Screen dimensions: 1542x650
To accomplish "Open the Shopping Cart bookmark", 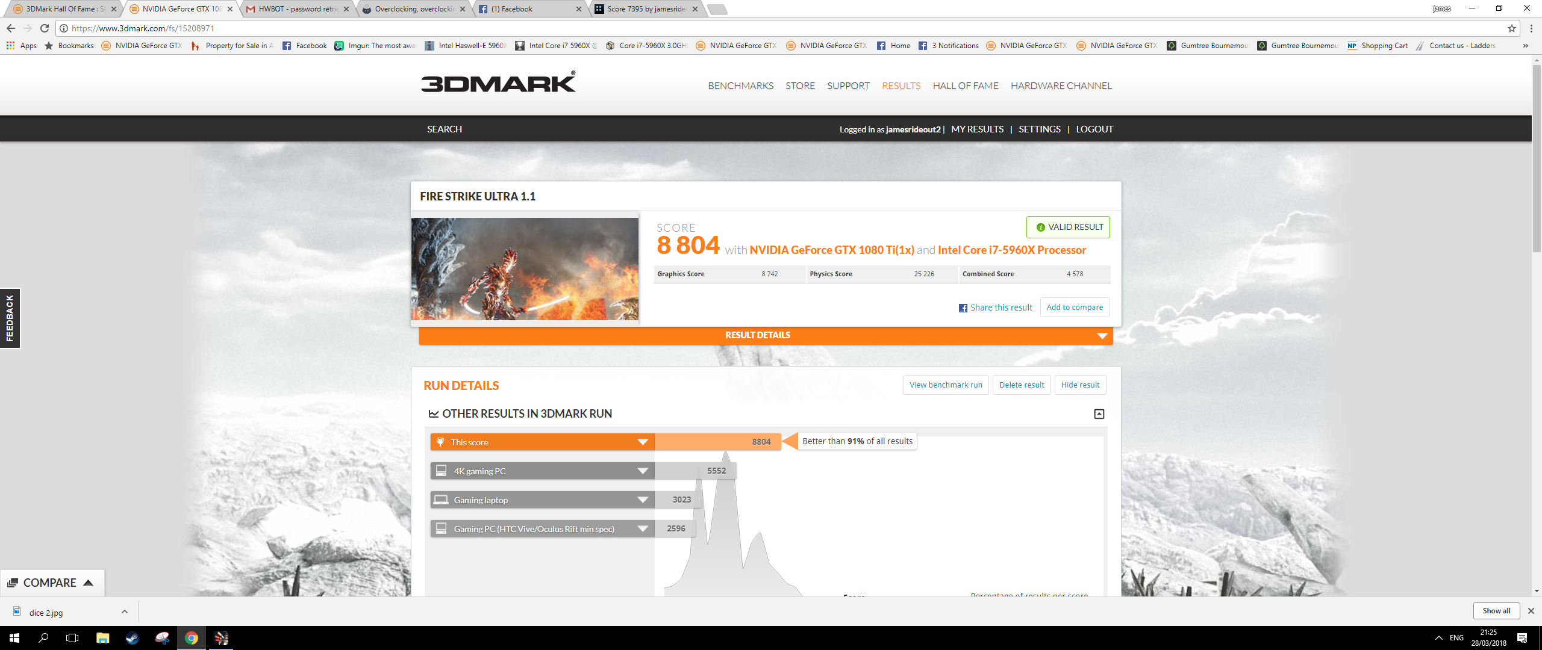I will pos(1378,46).
